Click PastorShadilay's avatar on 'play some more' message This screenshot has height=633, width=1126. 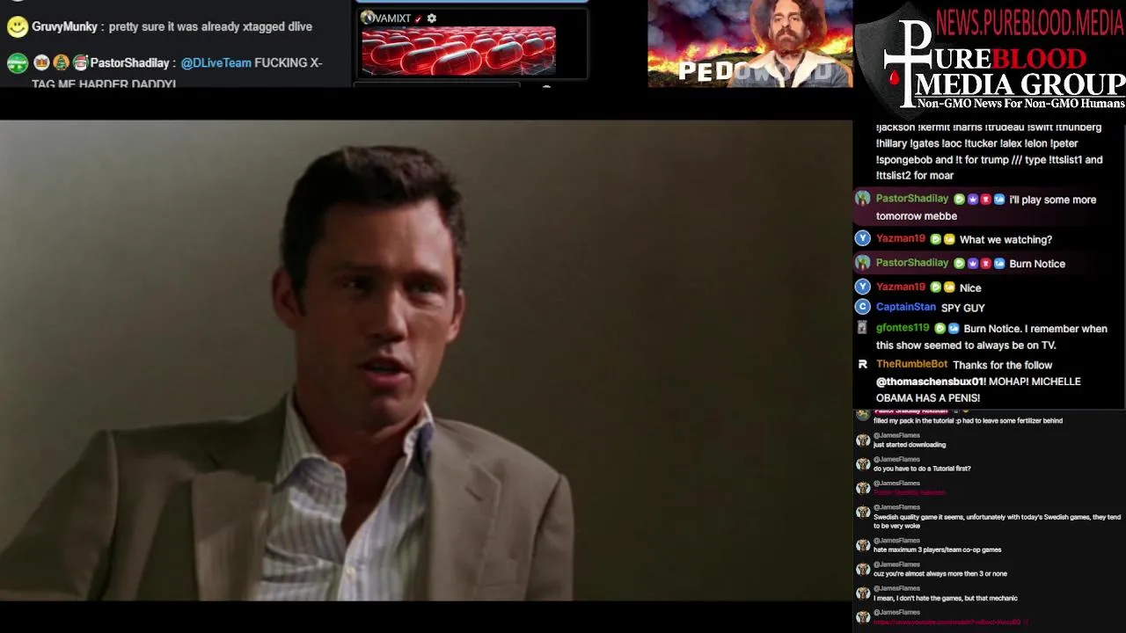(x=862, y=198)
